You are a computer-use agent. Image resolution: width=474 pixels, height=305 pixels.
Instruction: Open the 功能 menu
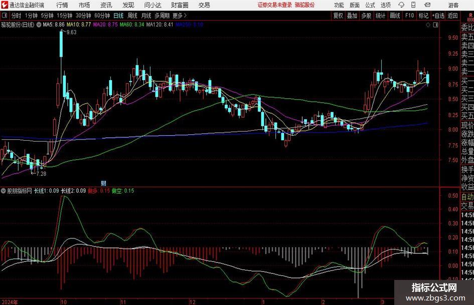point(339,5)
